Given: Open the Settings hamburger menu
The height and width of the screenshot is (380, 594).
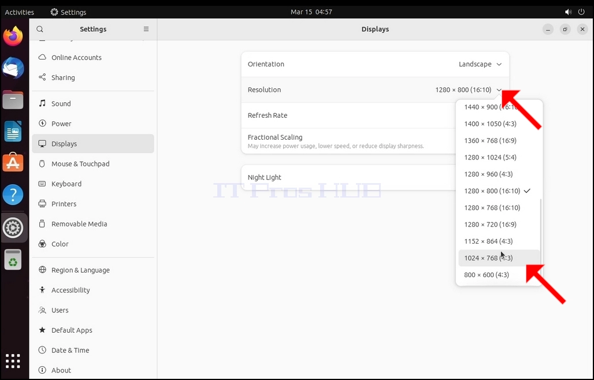Looking at the screenshot, I should pyautogui.click(x=146, y=29).
